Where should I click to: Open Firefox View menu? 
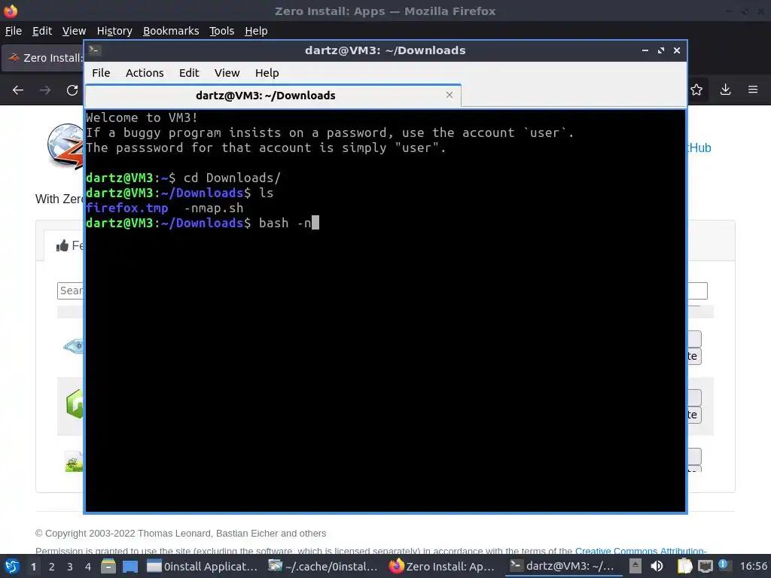coord(75,31)
